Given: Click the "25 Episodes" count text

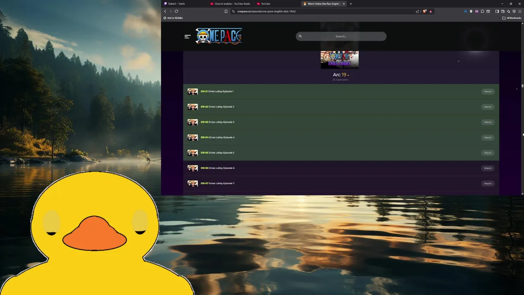Looking at the screenshot, I should [340, 79].
